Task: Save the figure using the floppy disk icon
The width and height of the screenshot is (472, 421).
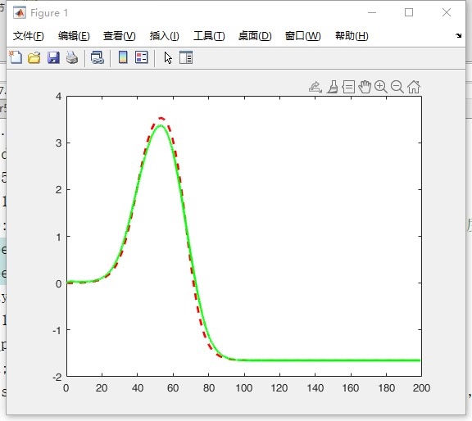Action: point(53,57)
